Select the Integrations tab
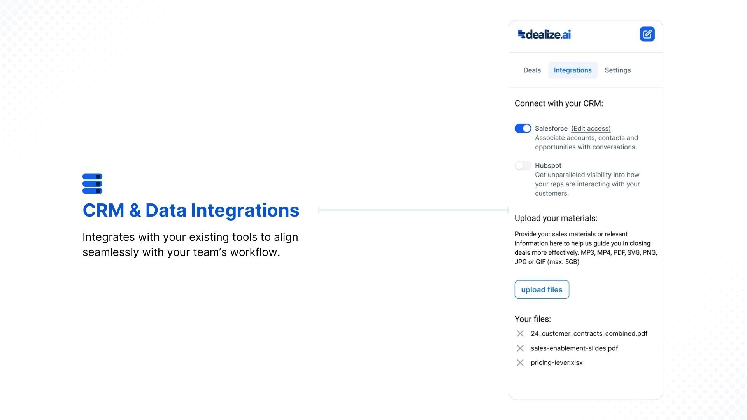The height and width of the screenshot is (420, 747). pos(572,70)
